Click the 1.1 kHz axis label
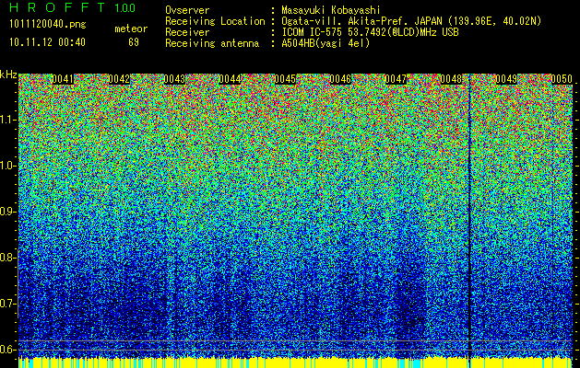This screenshot has width=580, height=368. click(8, 120)
